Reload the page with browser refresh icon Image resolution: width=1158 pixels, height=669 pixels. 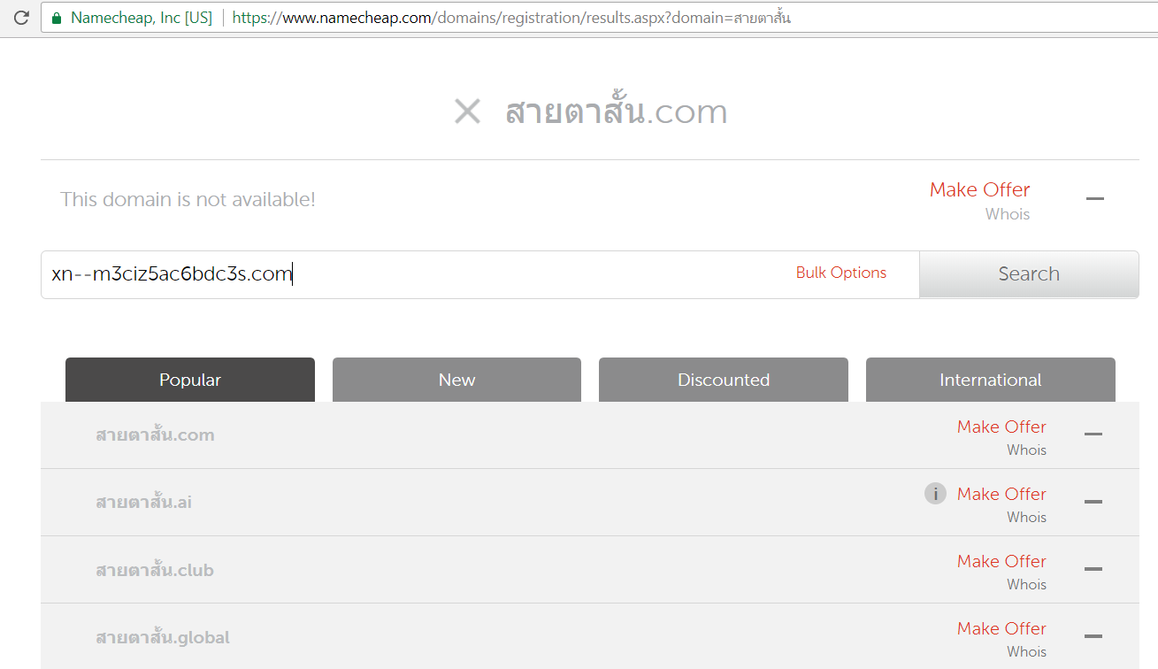[21, 18]
